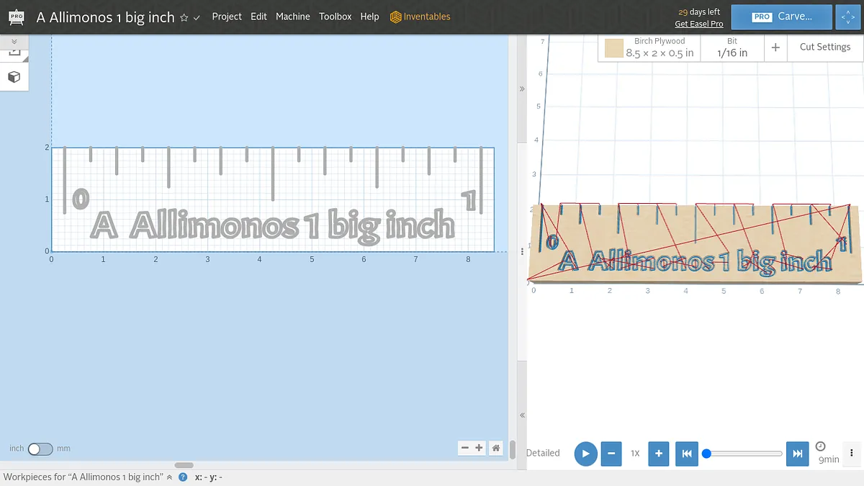Play the carve simulation preview
Image resolution: width=864 pixels, height=486 pixels.
(x=585, y=454)
